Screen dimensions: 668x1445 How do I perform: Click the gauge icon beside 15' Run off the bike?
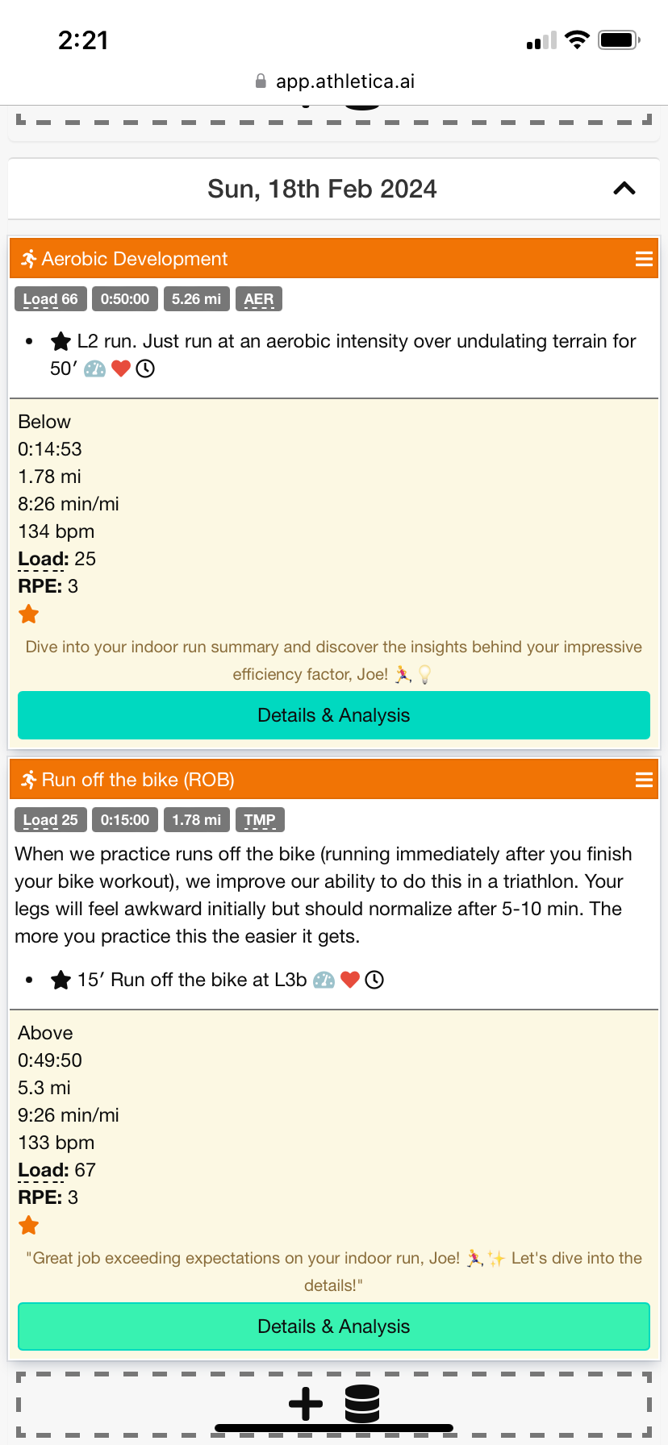(x=324, y=981)
